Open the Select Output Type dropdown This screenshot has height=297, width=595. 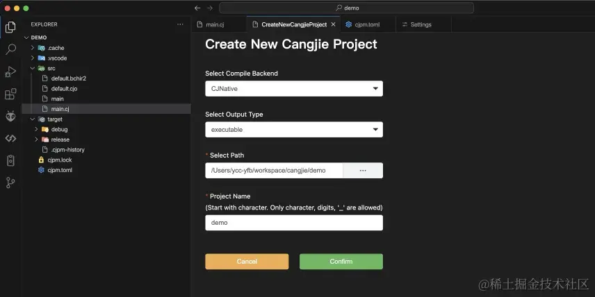coord(294,130)
